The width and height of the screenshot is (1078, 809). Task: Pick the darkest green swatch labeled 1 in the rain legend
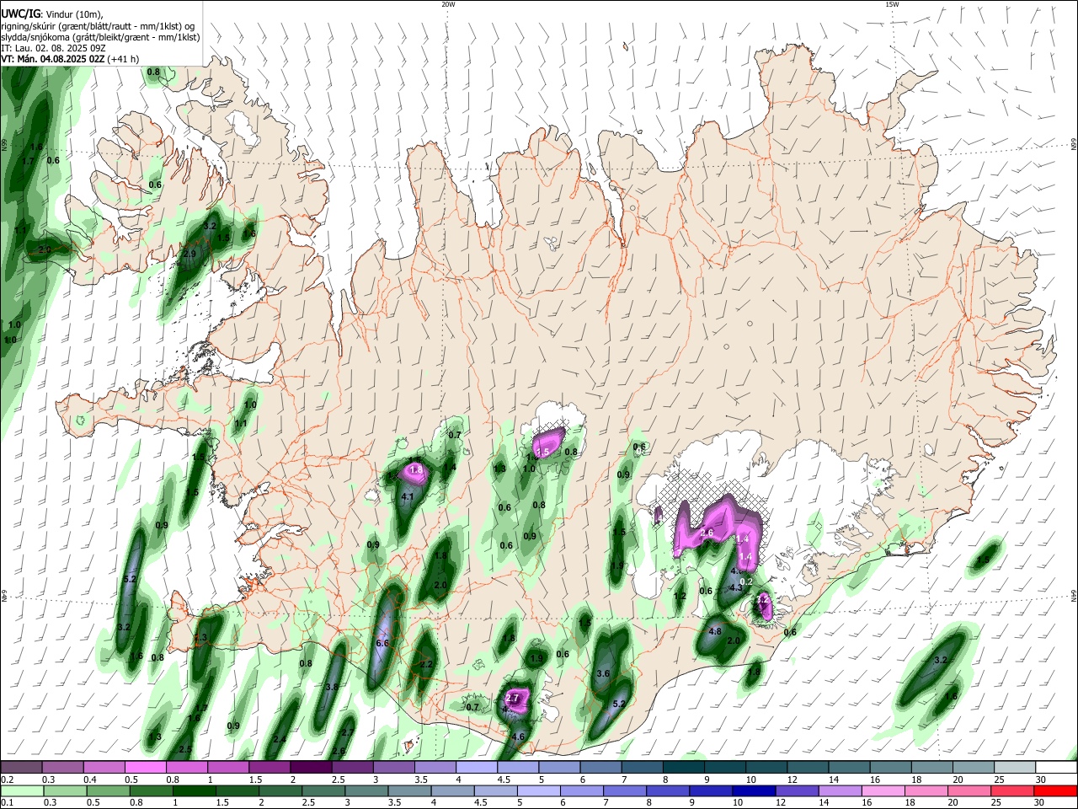tap(195, 790)
